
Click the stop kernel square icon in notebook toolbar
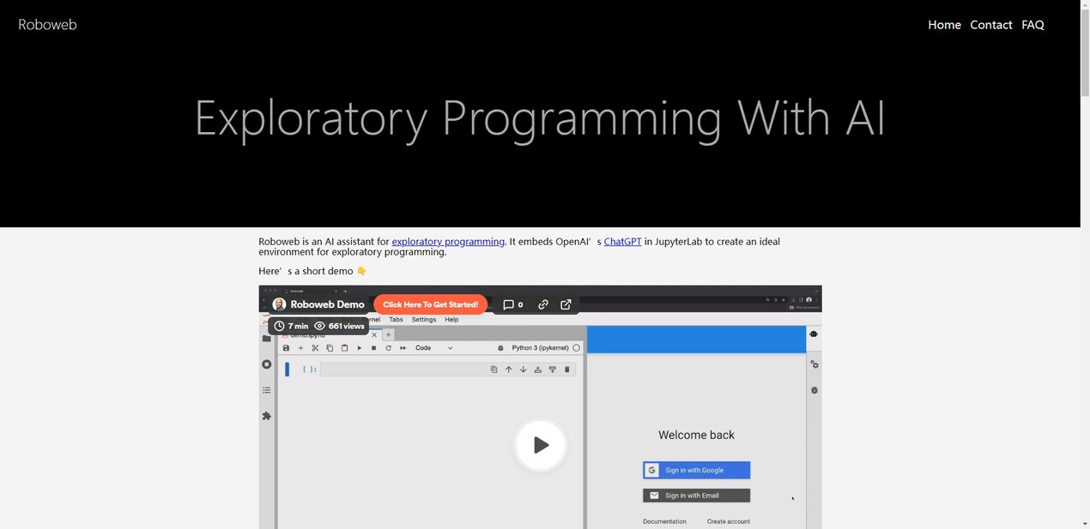[x=373, y=348]
